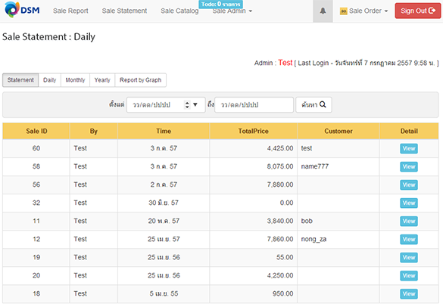This screenshot has height=307, width=443.
Task: Click the red Test admin name
Action: (x=285, y=63)
